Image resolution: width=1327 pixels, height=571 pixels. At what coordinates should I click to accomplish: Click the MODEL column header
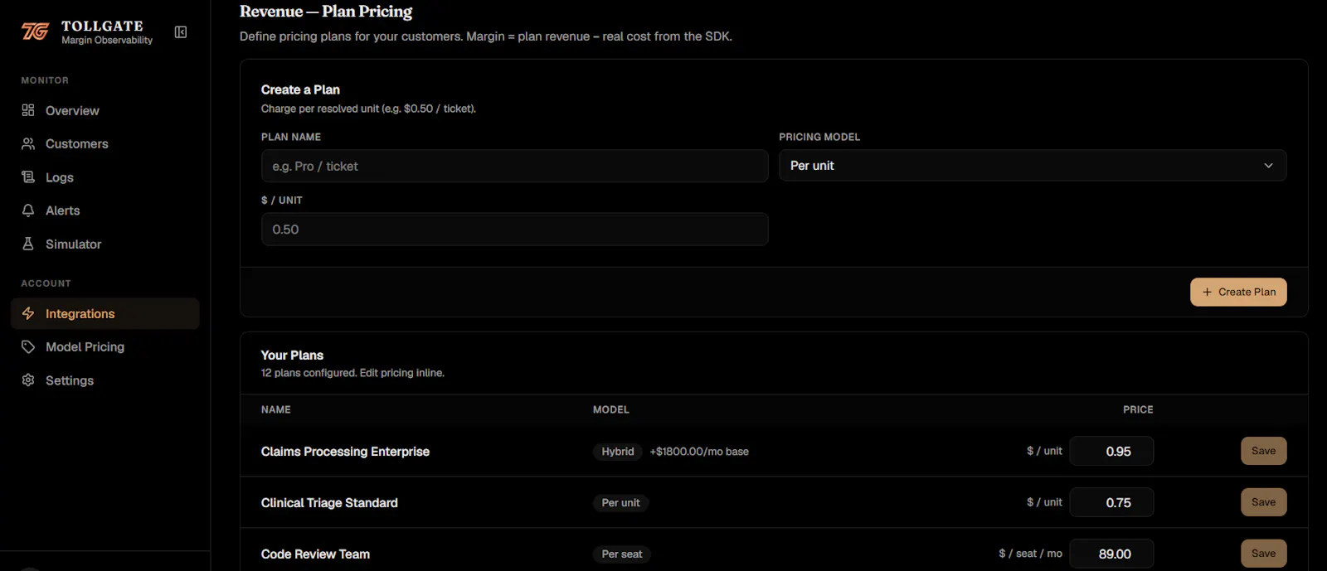(x=611, y=409)
